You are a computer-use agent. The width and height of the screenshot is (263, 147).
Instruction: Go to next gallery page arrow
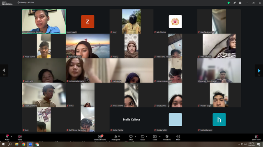click(259, 71)
